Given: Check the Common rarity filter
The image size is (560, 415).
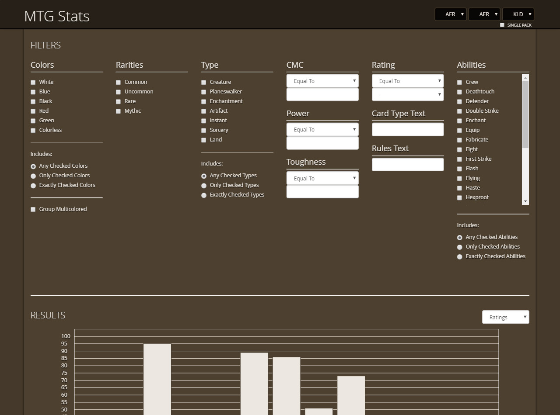Looking at the screenshot, I should (x=119, y=82).
